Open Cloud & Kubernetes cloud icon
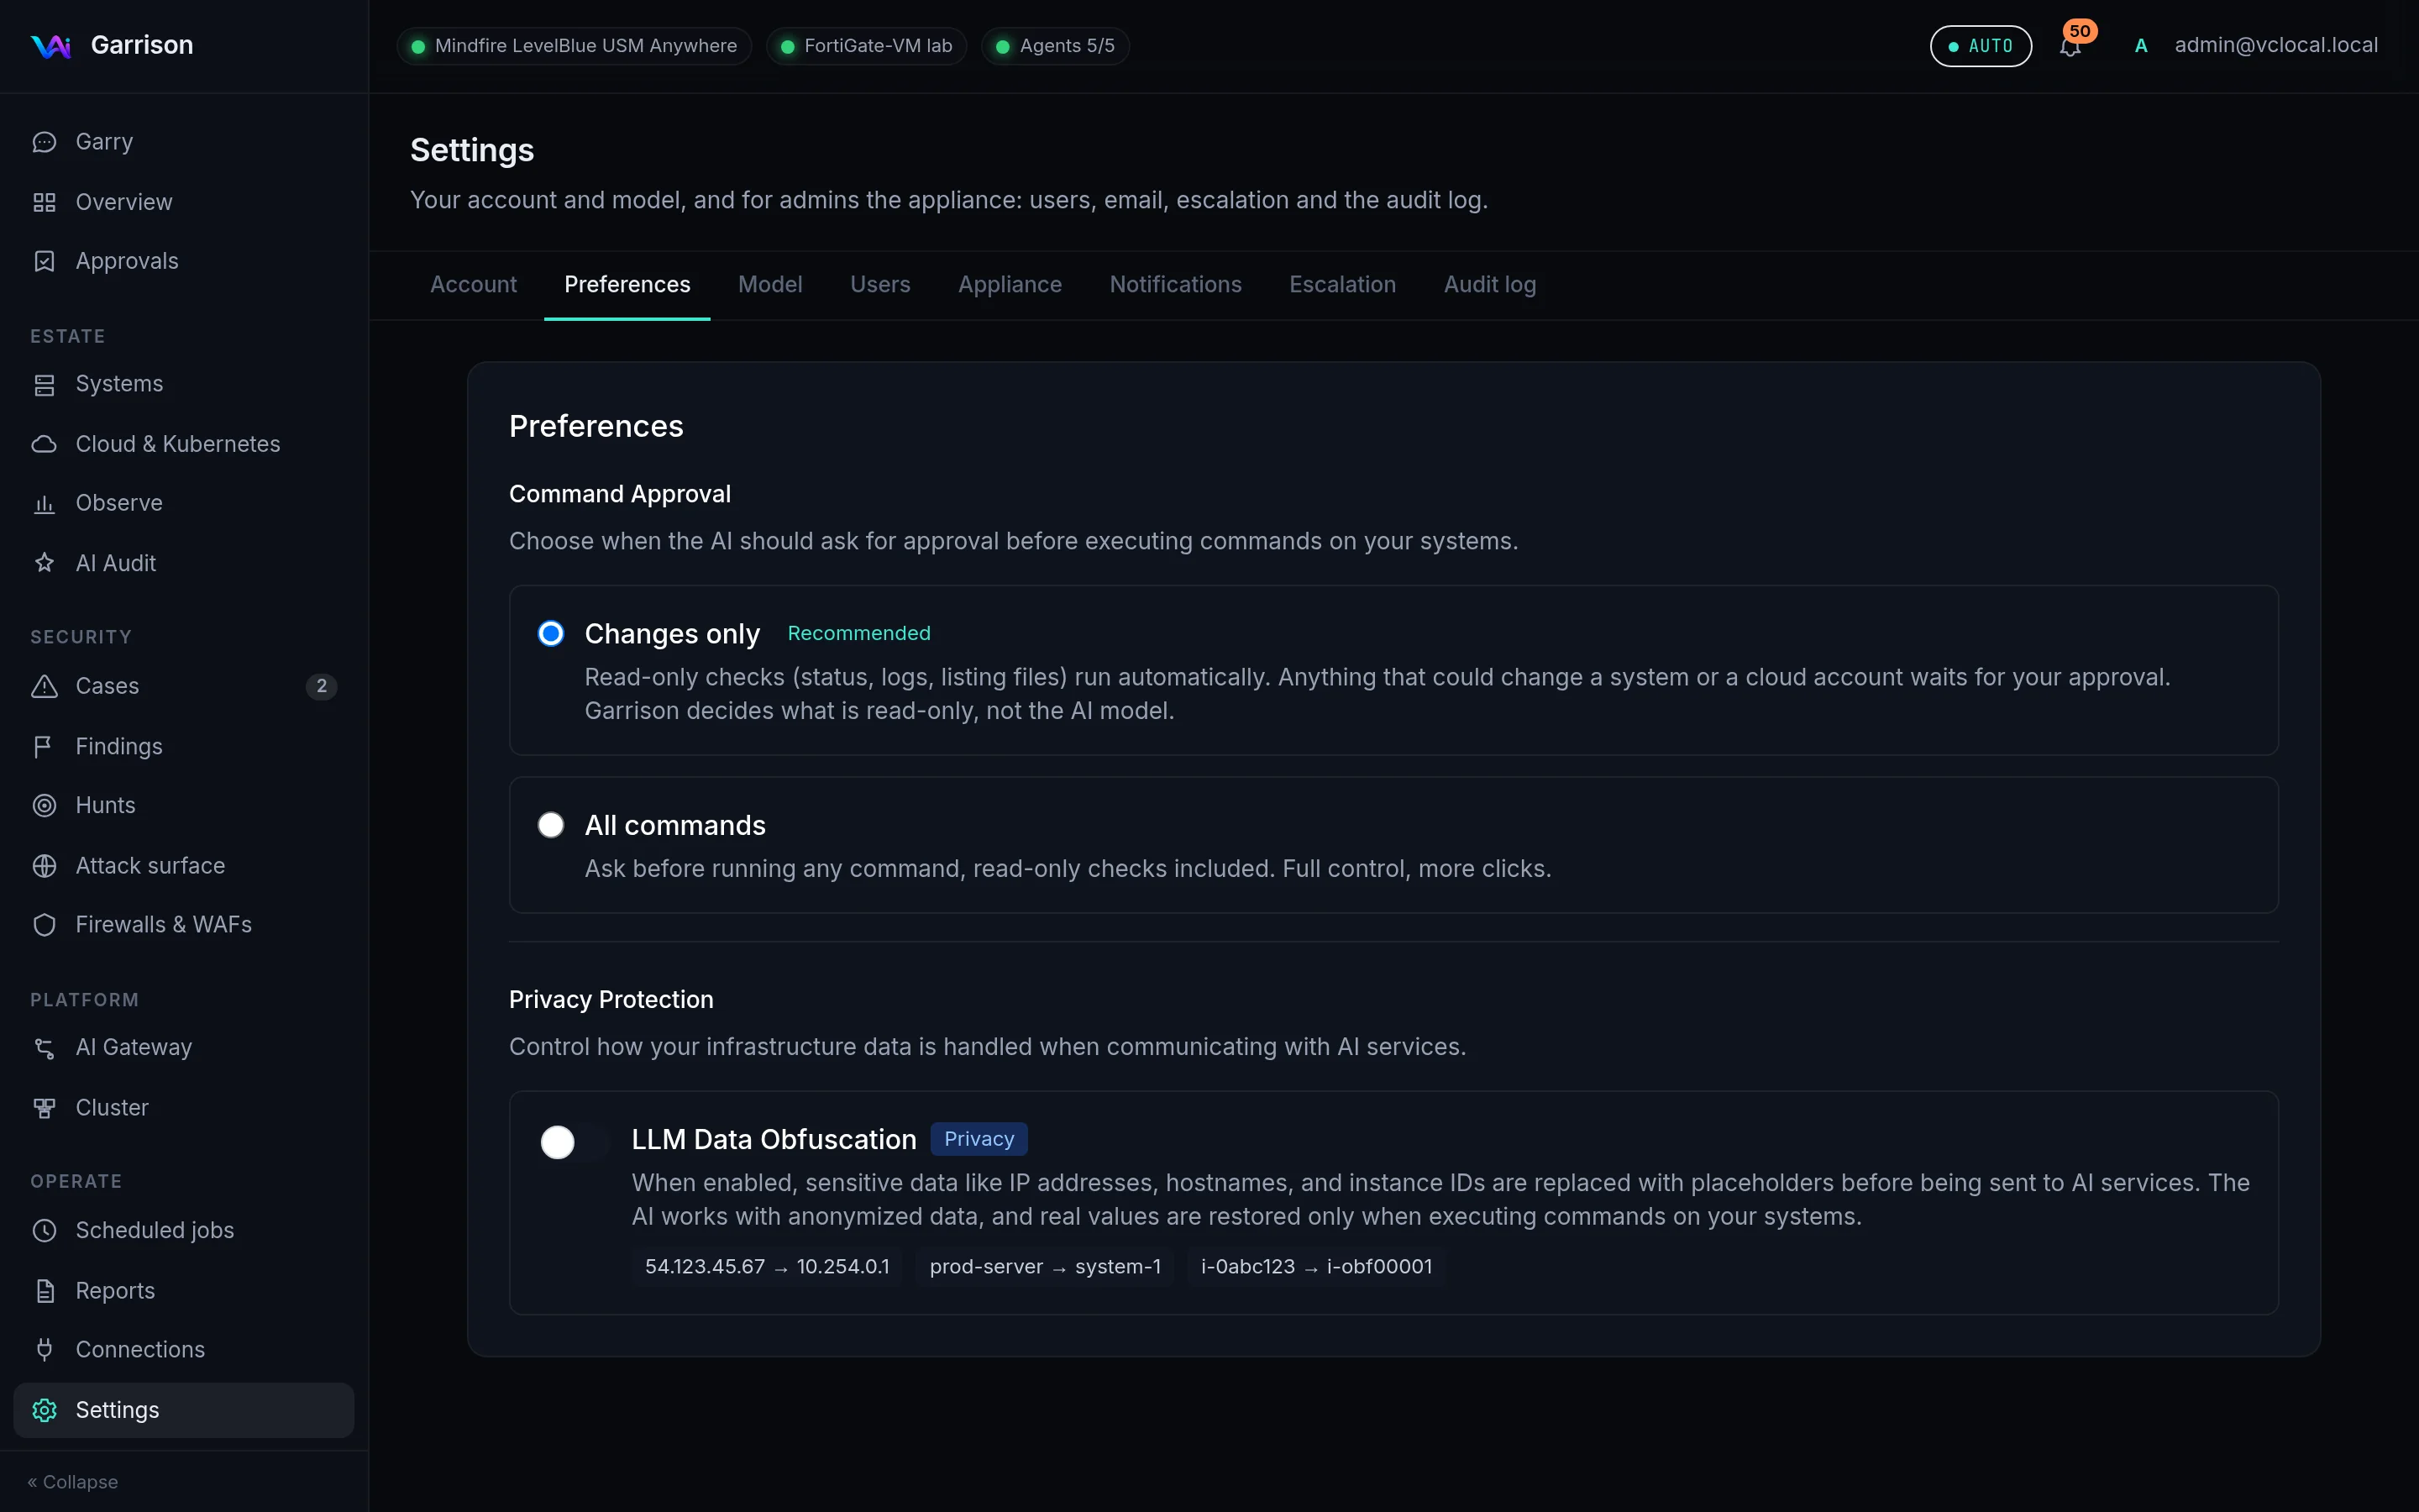The image size is (2419, 1512). coord(44,444)
